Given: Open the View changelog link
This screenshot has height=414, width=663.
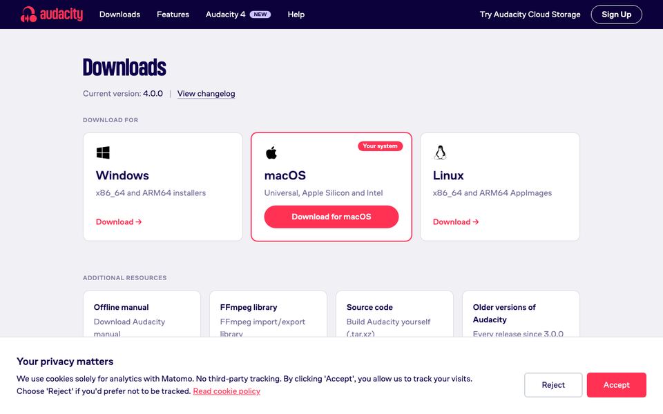Looking at the screenshot, I should 206,94.
